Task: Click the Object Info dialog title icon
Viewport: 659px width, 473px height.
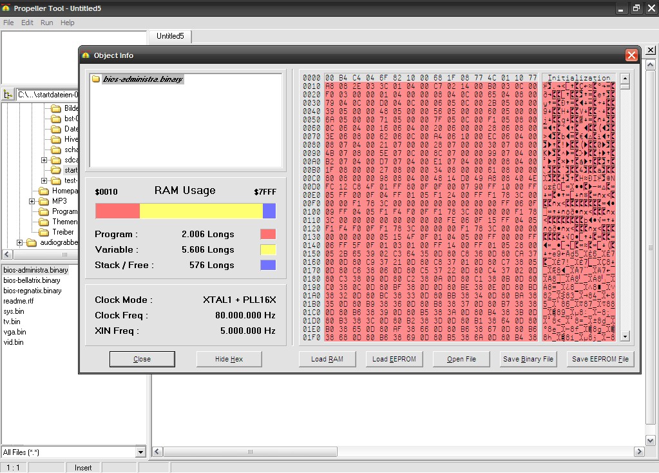Action: click(x=86, y=55)
